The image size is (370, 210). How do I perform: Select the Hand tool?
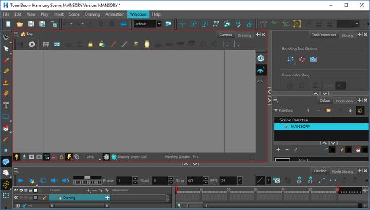[x=6, y=172]
